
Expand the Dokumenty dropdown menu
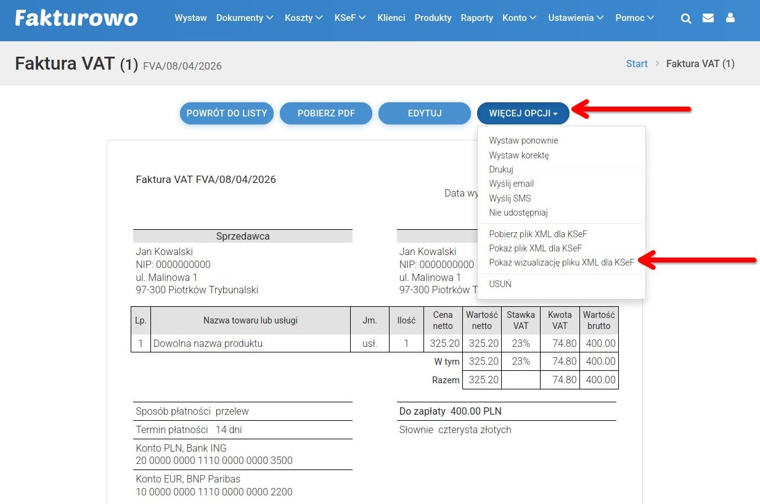(x=244, y=18)
